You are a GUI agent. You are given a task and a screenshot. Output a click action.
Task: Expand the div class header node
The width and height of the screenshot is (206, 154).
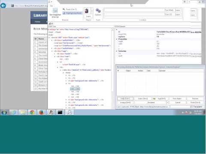(x=55, y=54)
